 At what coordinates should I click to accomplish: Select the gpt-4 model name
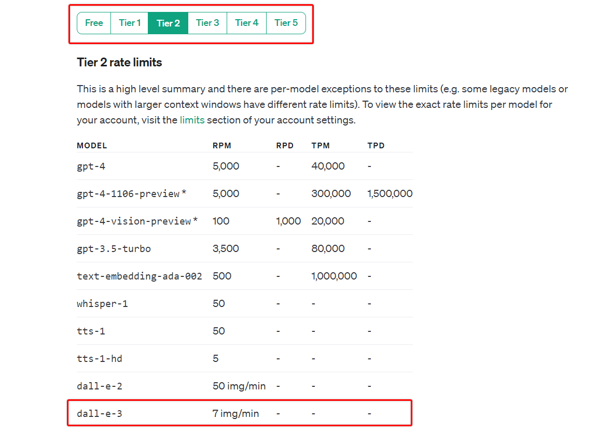(x=91, y=166)
